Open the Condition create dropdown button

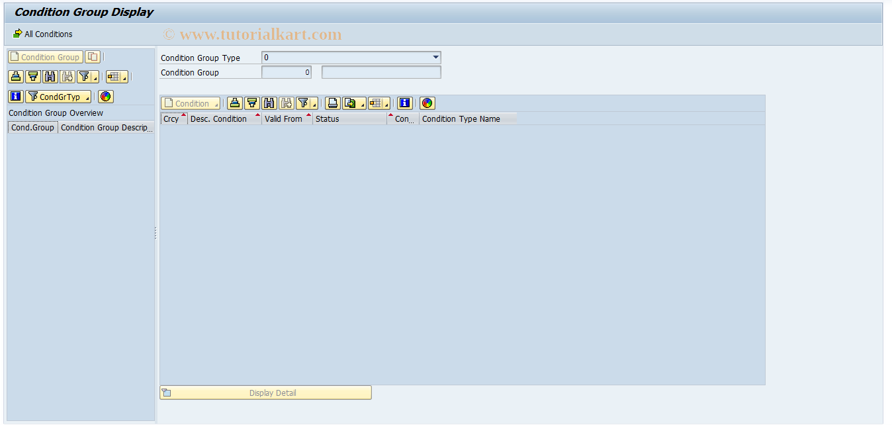[191, 103]
